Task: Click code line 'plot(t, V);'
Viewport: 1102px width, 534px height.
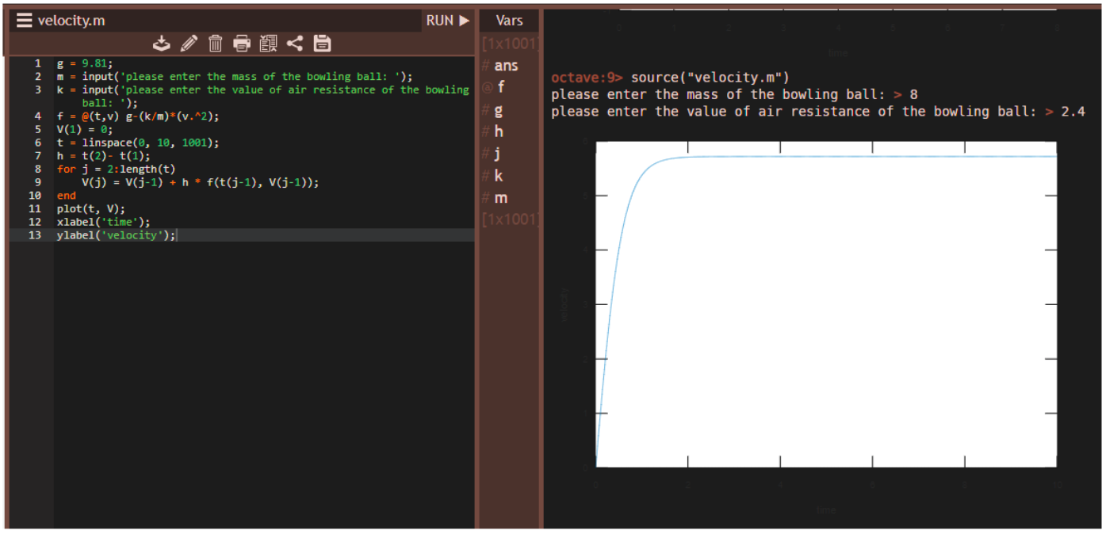Action: coord(91,209)
